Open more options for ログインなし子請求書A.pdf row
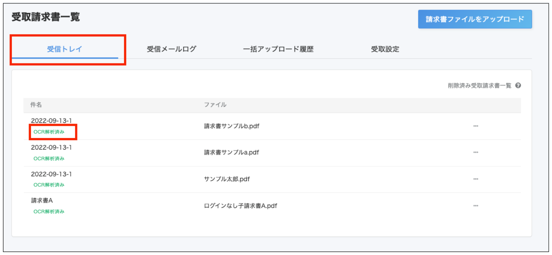Viewport: 552px width, 255px height. 476,206
